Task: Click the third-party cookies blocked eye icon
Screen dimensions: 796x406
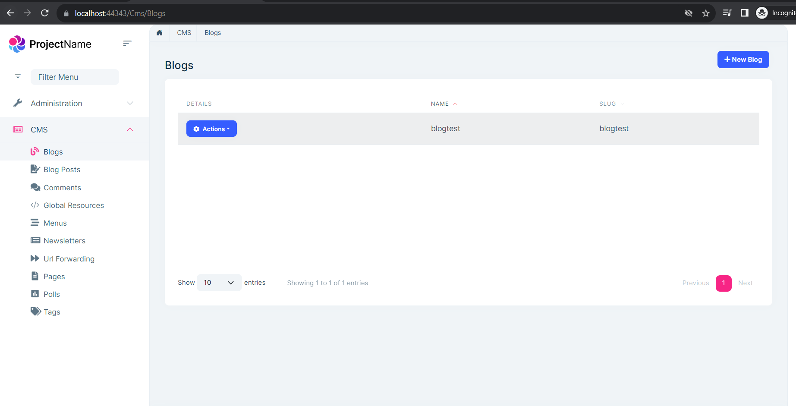Action: [689, 13]
